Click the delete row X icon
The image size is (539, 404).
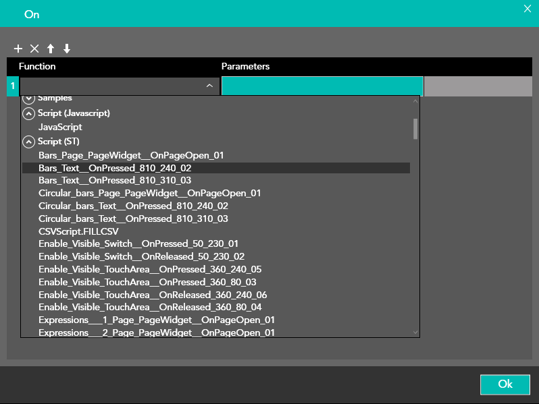pyautogui.click(x=34, y=49)
